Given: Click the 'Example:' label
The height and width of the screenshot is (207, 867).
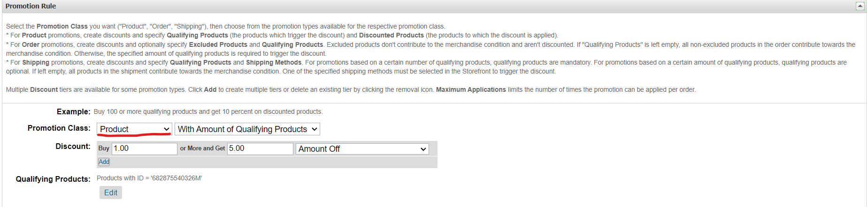Looking at the screenshot, I should point(73,111).
